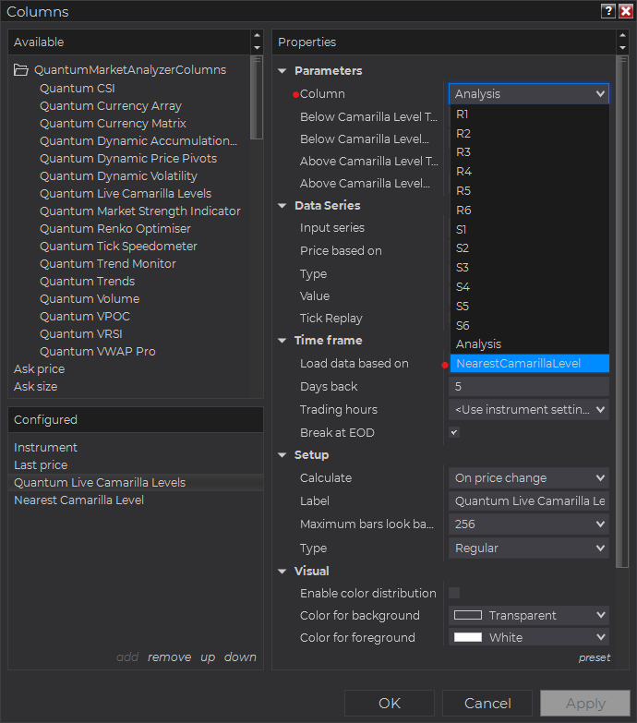Screen dimensions: 637x723
Task: Collapse the Parameters section
Action: (282, 71)
